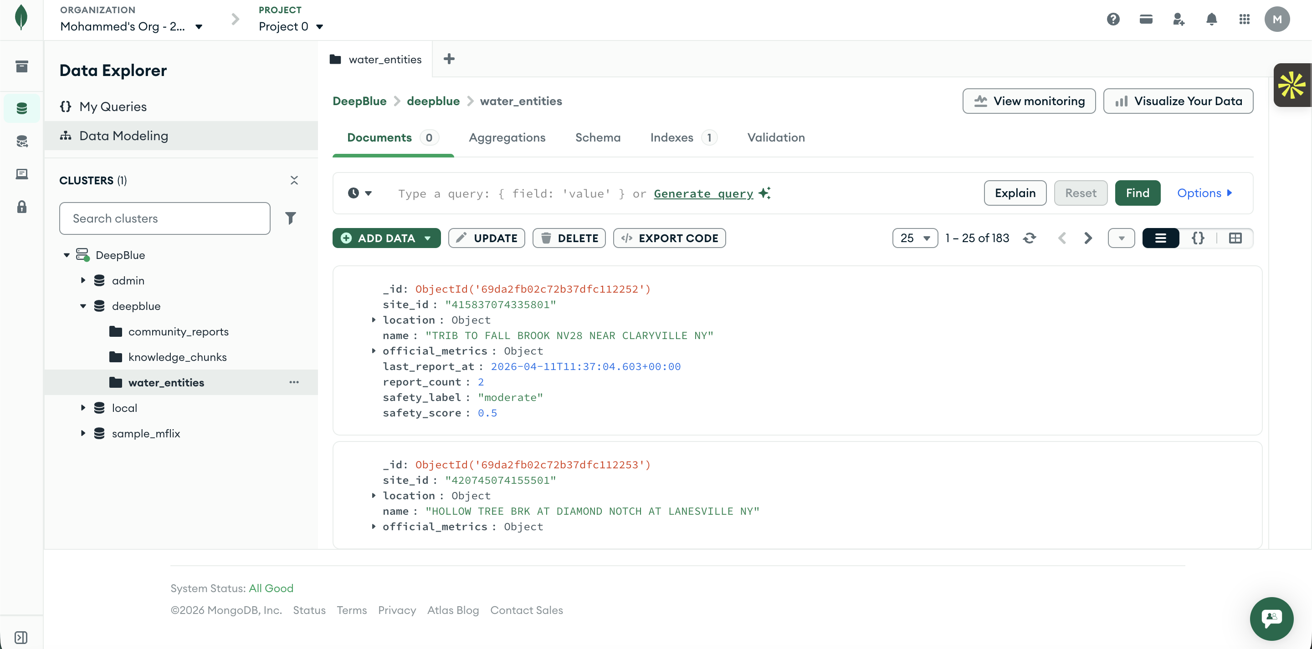Click the Search clusters input field

164,218
